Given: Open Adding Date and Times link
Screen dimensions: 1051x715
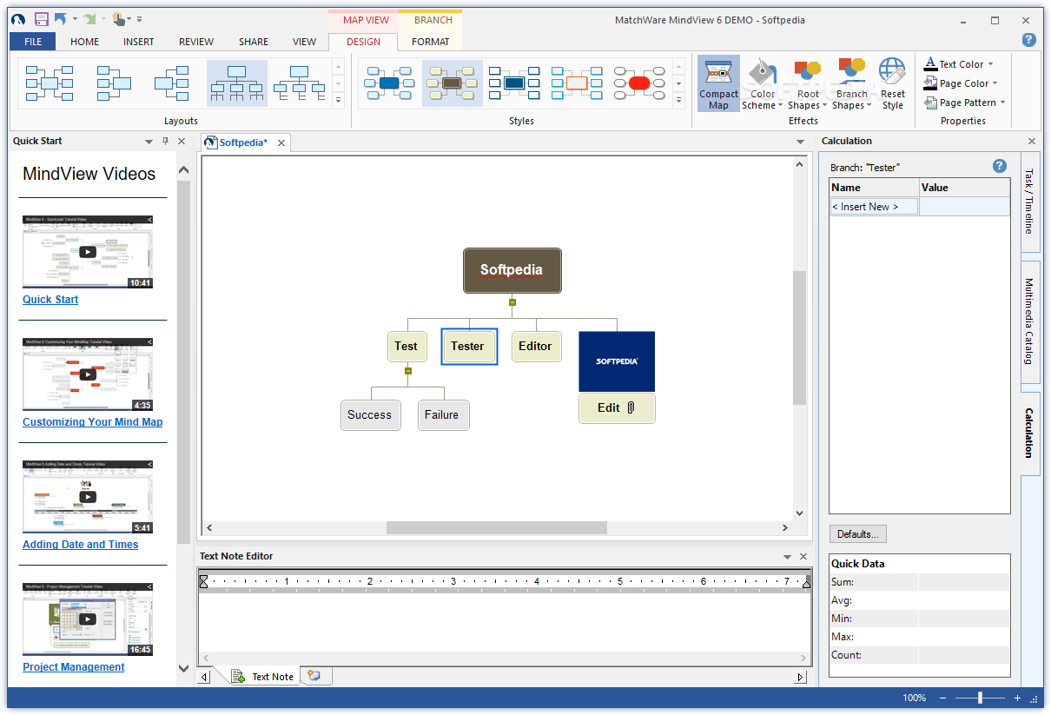Looking at the screenshot, I should tap(81, 545).
